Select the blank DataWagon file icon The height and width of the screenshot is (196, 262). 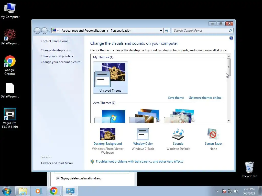10,90
